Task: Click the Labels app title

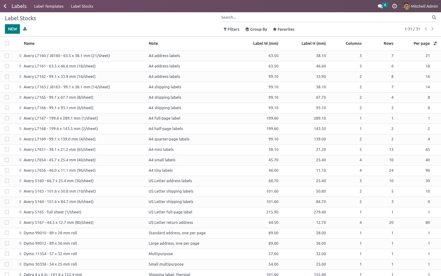Action: (x=19, y=6)
